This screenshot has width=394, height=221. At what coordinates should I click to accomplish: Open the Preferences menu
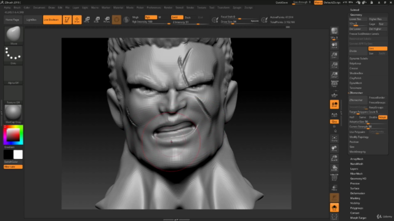tap(154, 7)
